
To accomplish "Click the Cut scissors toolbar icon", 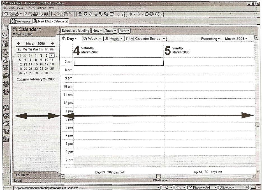I will (55, 14).
